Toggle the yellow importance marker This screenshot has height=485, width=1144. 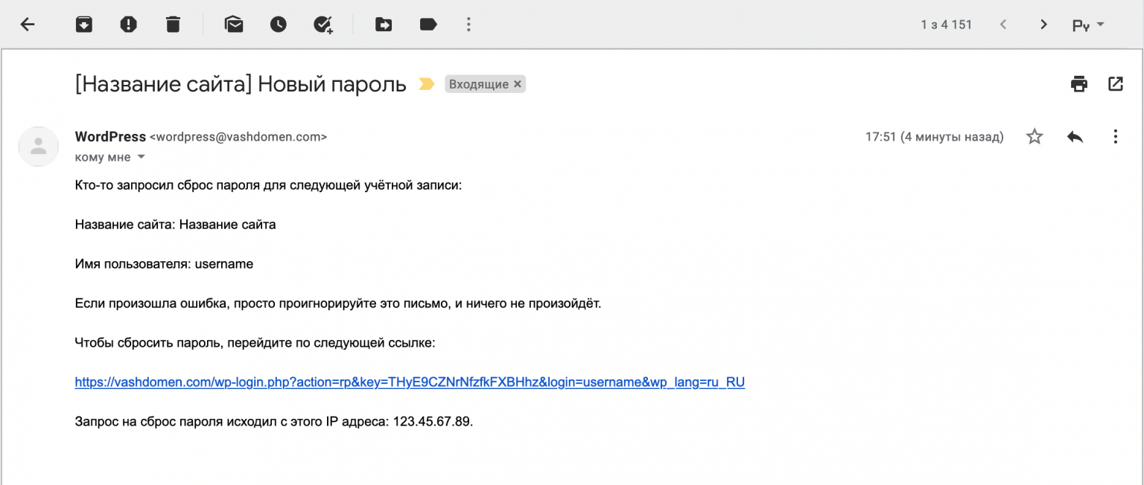pyautogui.click(x=426, y=84)
